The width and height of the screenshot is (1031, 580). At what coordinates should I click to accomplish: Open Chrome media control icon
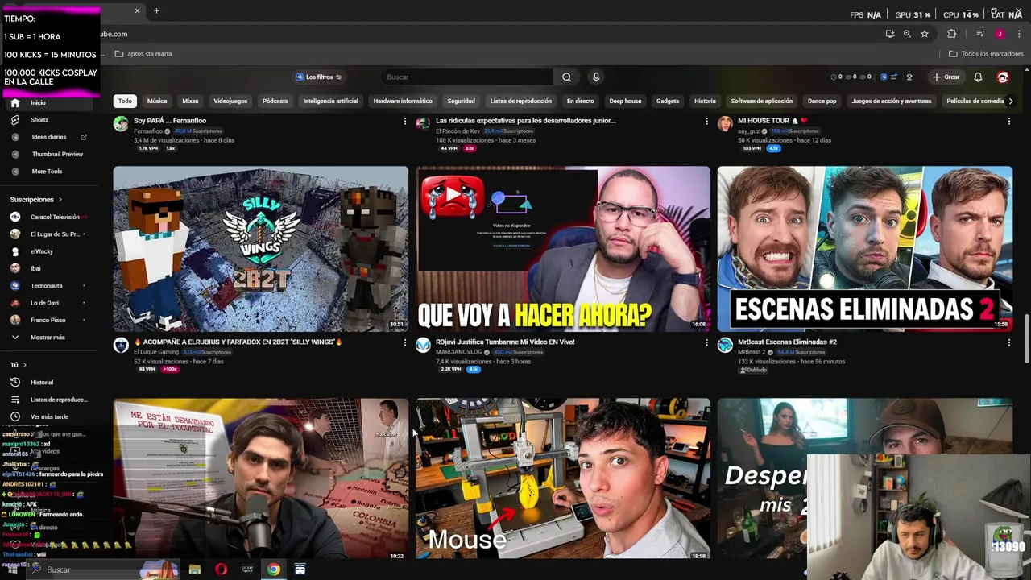(980, 34)
